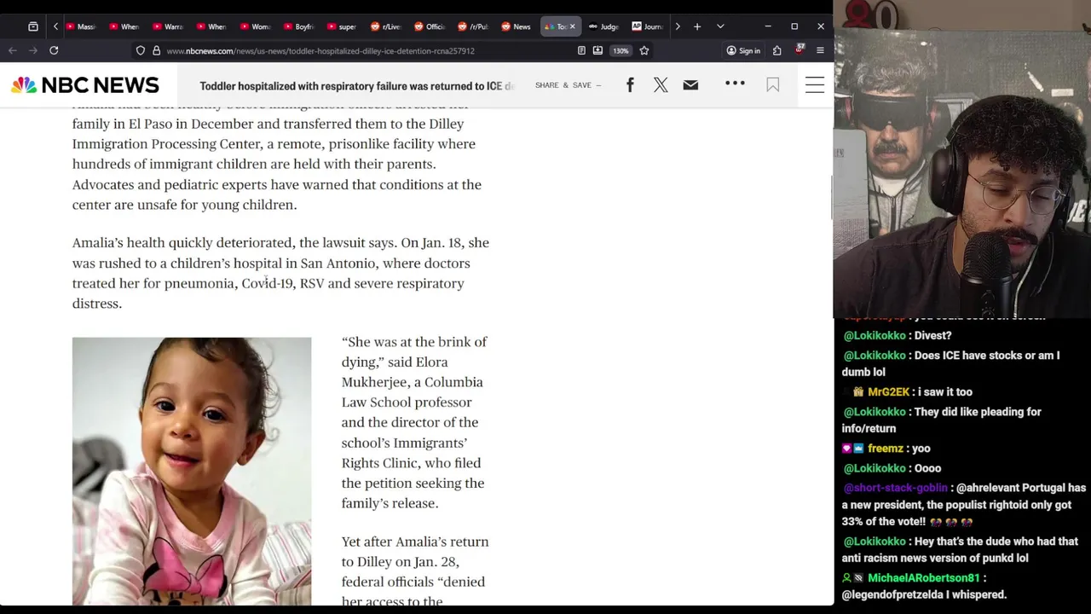Click the 'Covid-19' text in the article
Viewport: 1091px width, 614px height.
pyautogui.click(x=268, y=283)
